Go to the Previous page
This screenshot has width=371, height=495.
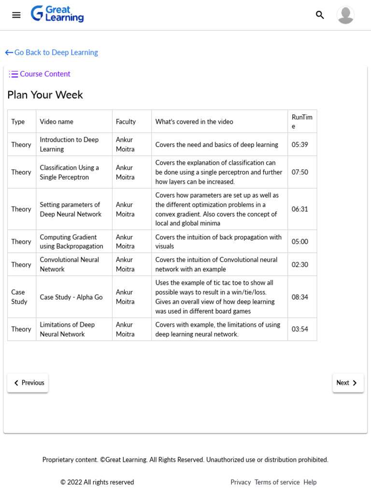[x=28, y=383]
